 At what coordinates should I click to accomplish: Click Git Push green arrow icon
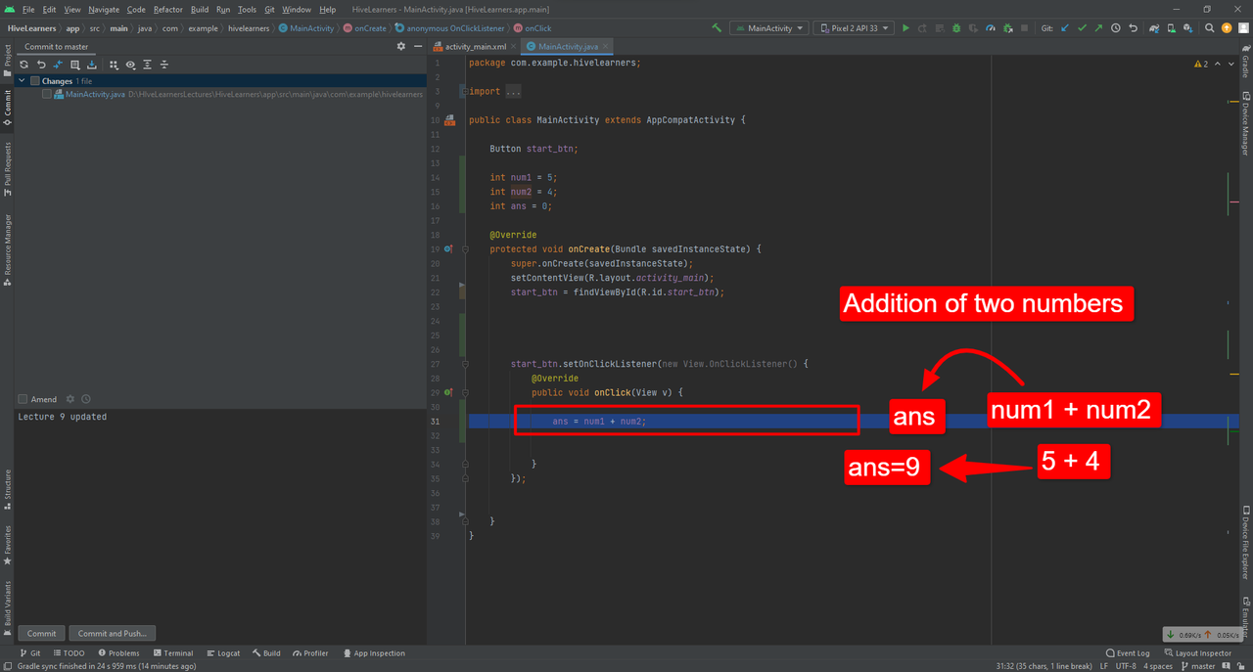click(1098, 28)
